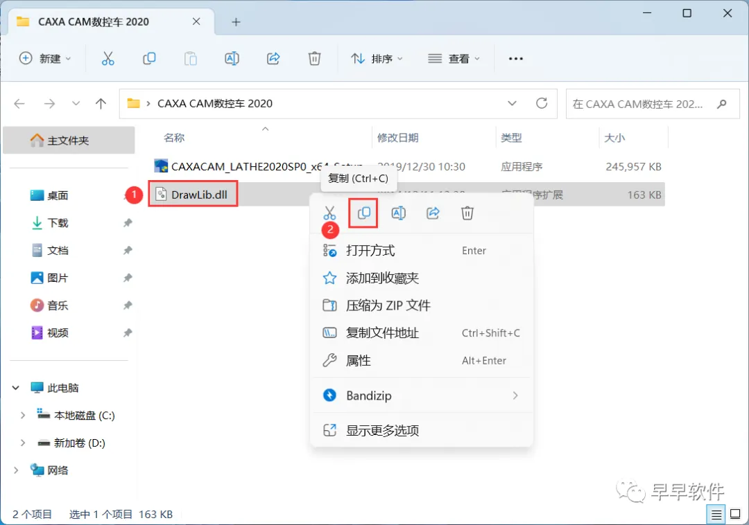Expand the address bar history dropdown
Image resolution: width=749 pixels, height=525 pixels.
tap(512, 103)
